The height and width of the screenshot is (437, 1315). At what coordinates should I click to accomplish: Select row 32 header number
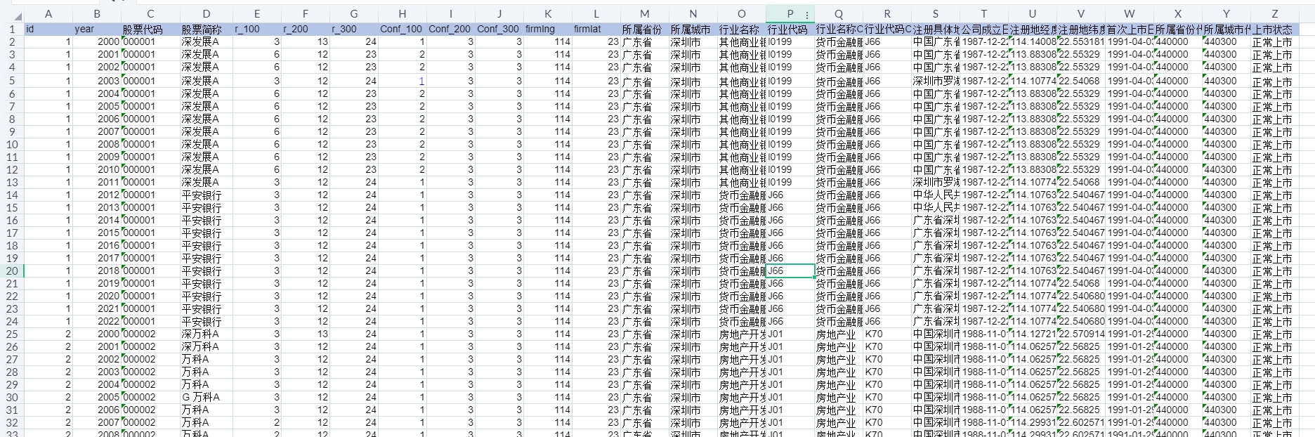12,423
